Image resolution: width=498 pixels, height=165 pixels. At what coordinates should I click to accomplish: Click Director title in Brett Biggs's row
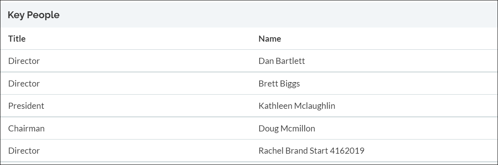[24, 84]
